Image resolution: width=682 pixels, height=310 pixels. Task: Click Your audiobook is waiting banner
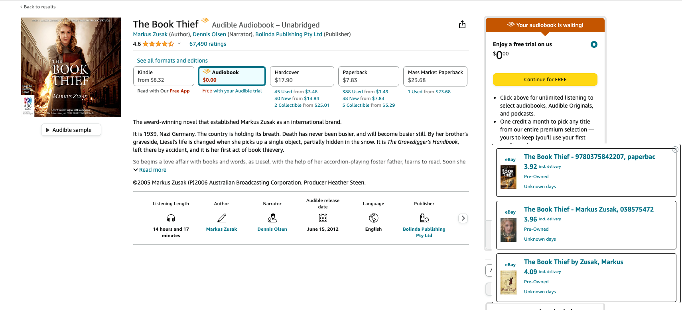pyautogui.click(x=545, y=25)
